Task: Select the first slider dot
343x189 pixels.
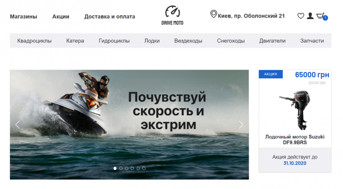Action: pos(115,168)
